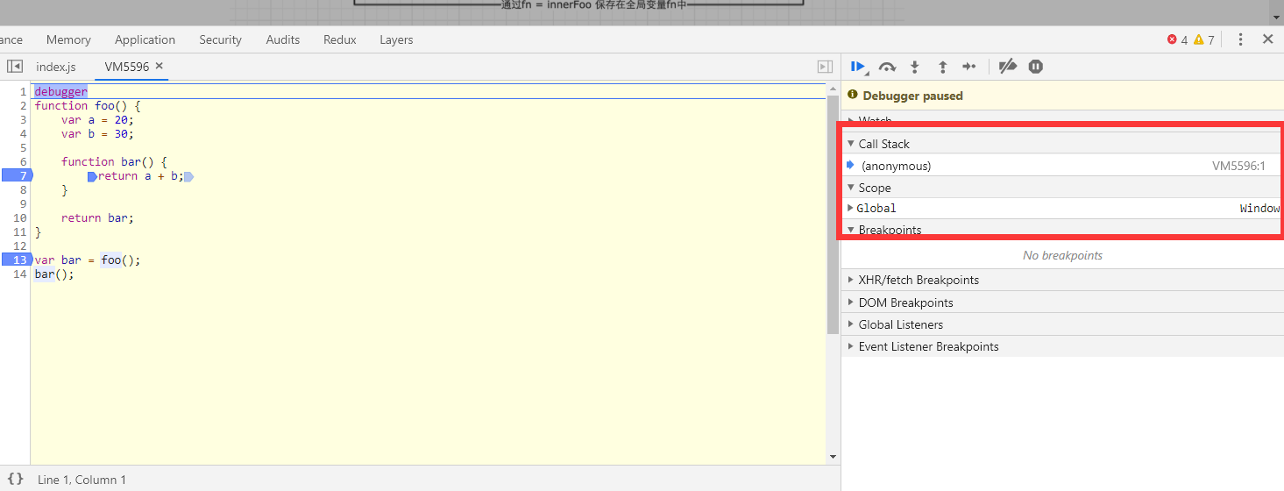Select the (anonymous) call stack frame
Viewport: 1284px width, 491px height.
[x=1061, y=166]
